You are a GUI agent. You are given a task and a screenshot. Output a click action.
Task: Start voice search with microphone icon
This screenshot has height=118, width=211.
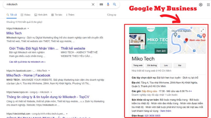(108, 4)
